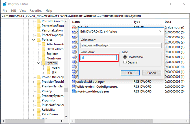Click the registry path address bar
The width and height of the screenshot is (190, 124).
click(x=95, y=16)
